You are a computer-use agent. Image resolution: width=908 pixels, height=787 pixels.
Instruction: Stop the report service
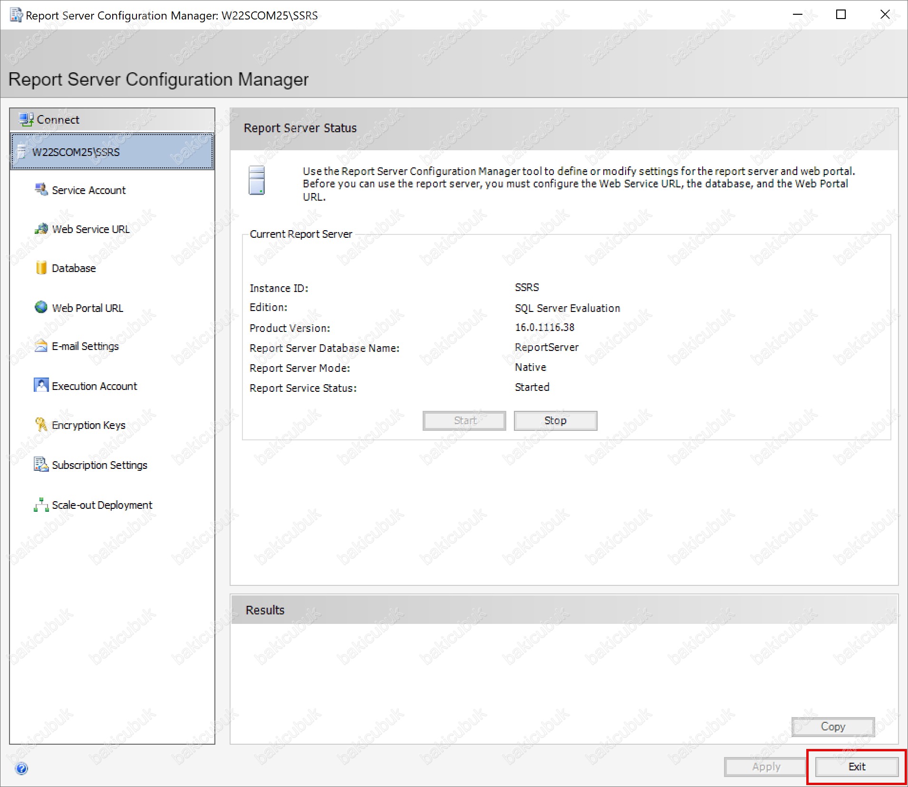(555, 420)
